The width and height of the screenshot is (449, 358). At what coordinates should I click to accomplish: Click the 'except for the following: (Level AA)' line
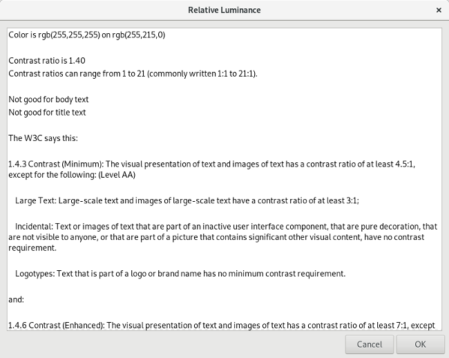click(x=72, y=176)
